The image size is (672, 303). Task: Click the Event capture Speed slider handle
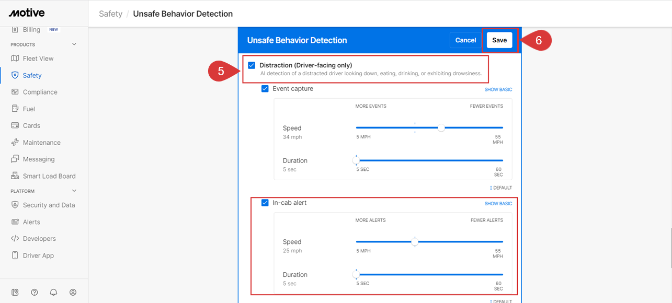441,127
